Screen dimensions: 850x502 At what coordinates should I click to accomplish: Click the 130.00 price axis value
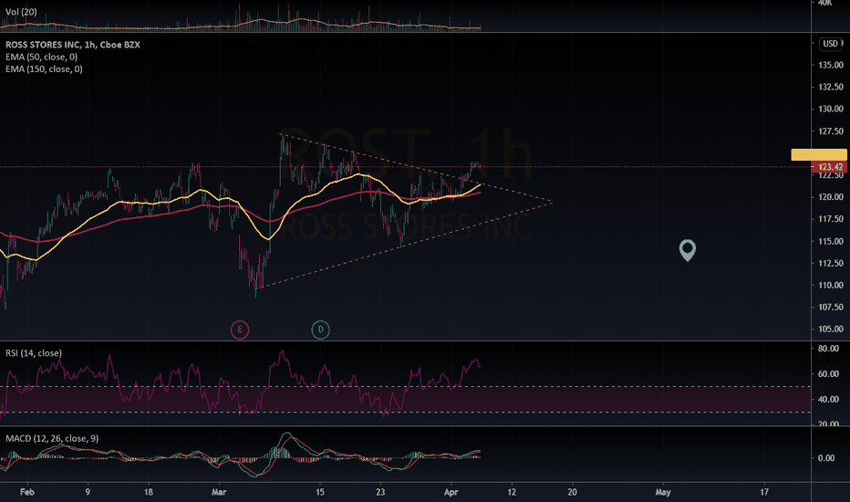coord(831,110)
